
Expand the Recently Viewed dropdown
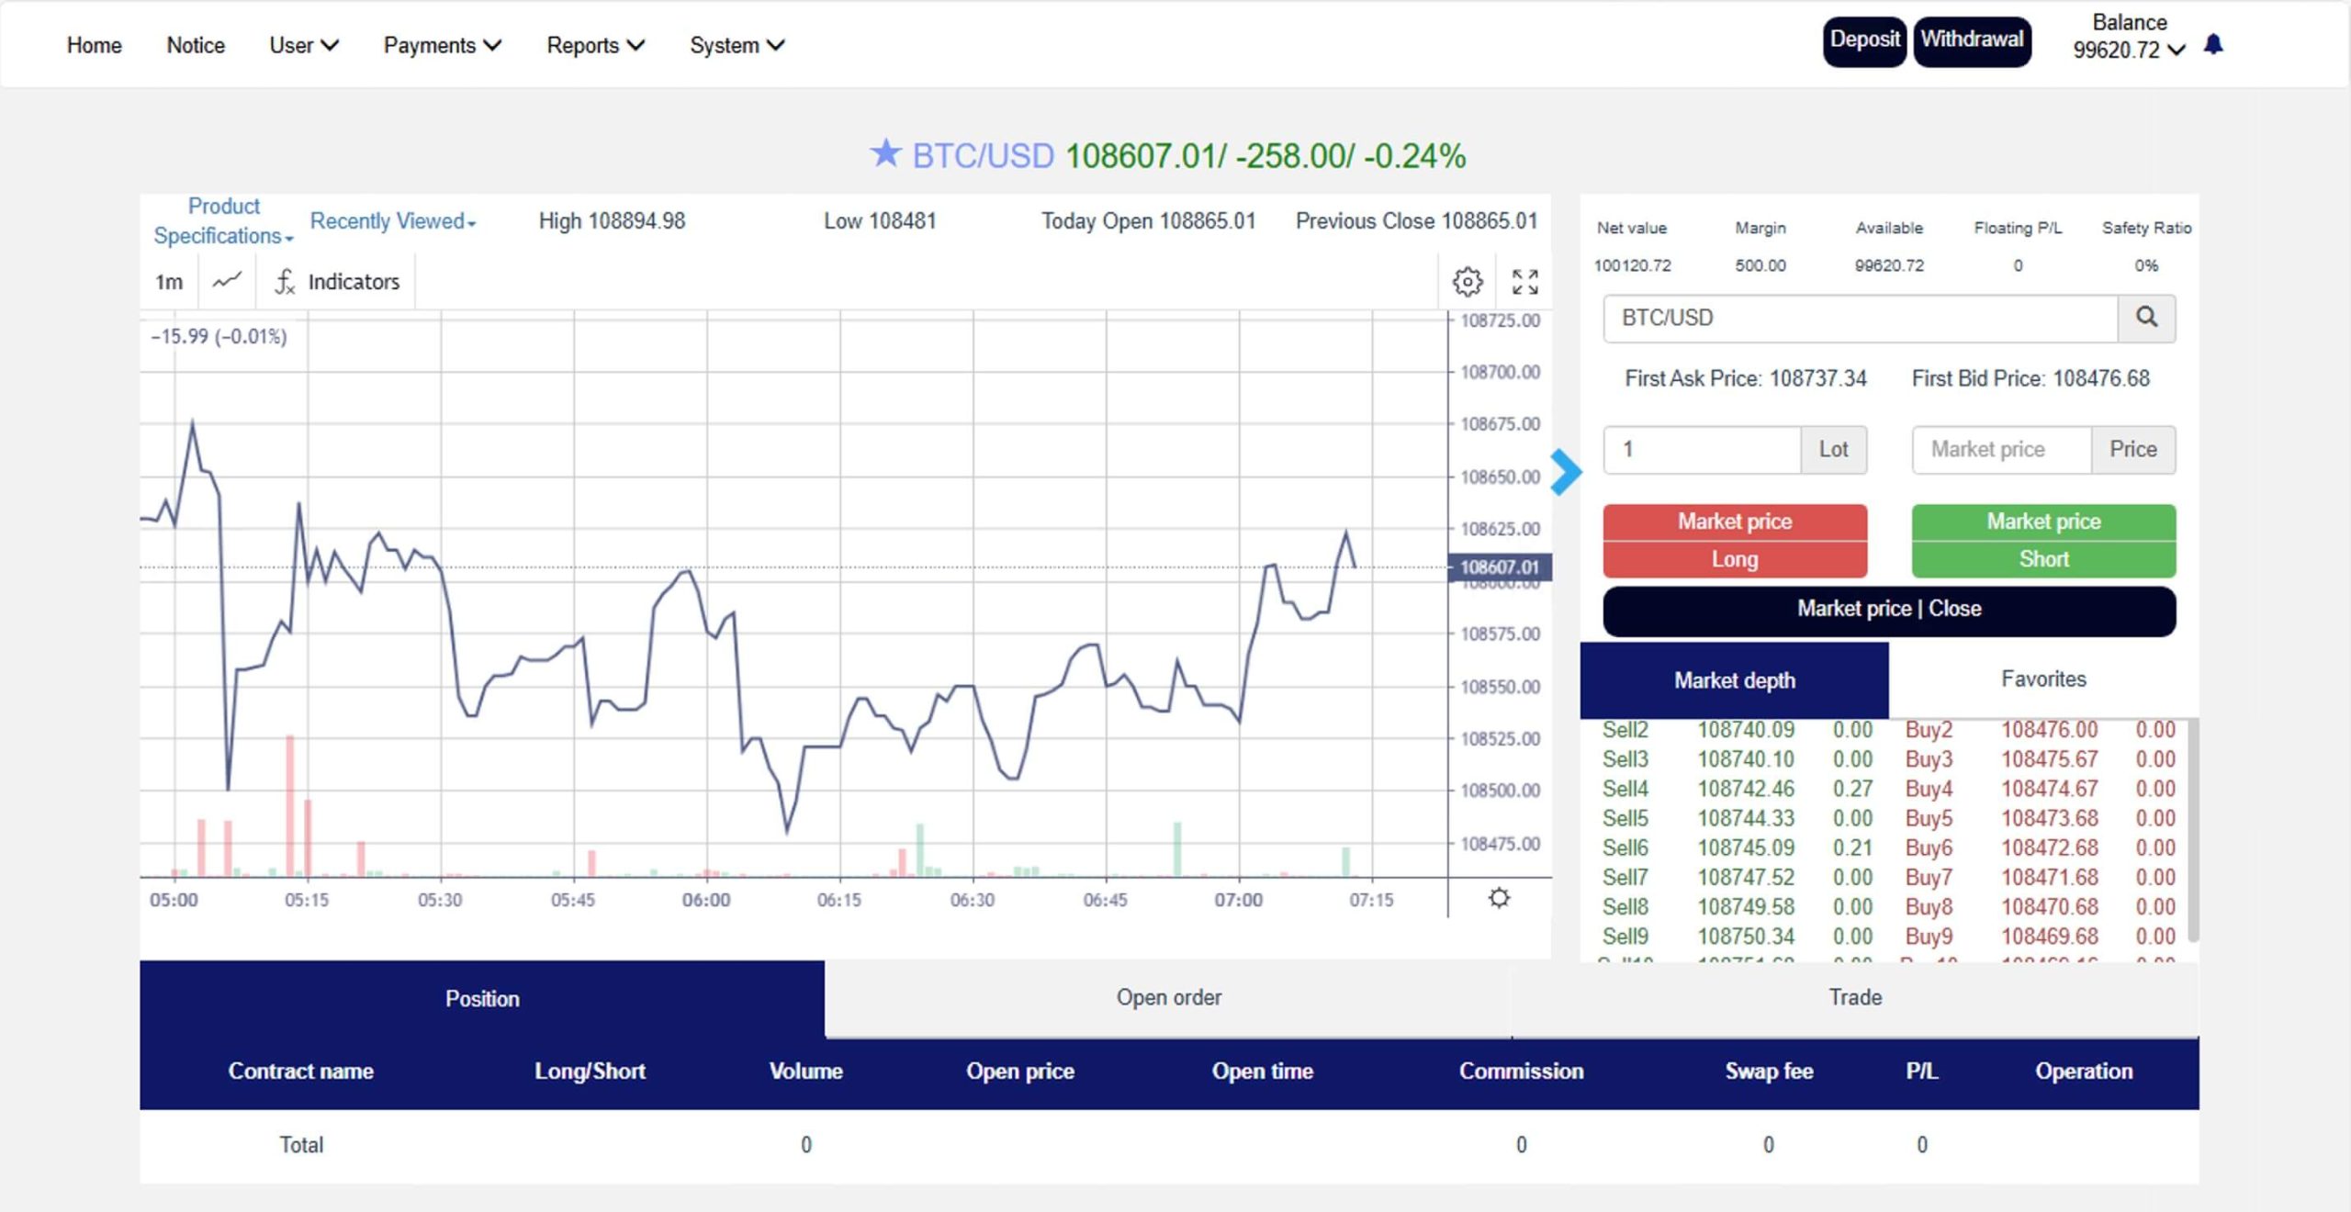click(x=392, y=221)
